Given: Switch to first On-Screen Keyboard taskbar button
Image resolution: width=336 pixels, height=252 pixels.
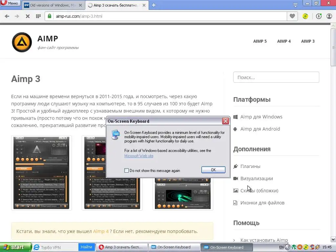Looking at the screenshot, I should pos(174,247).
